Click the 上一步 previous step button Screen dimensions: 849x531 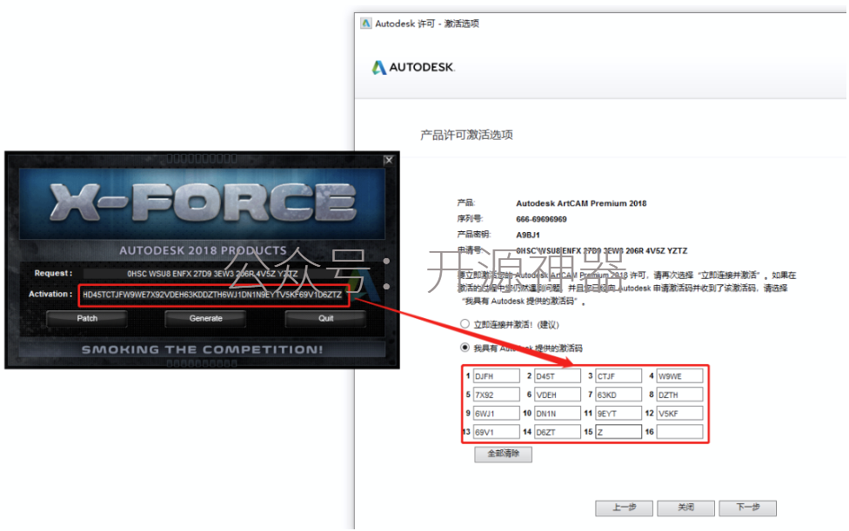tap(624, 508)
